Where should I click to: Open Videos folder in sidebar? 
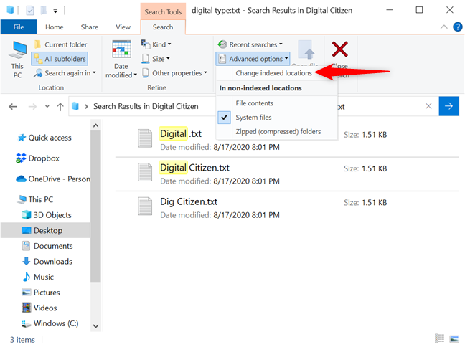click(x=39, y=308)
